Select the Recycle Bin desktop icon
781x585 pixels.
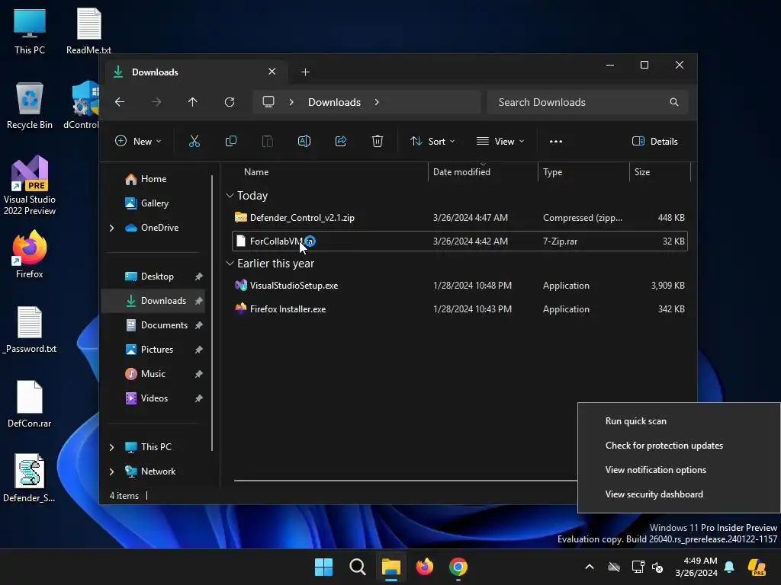pos(30,105)
